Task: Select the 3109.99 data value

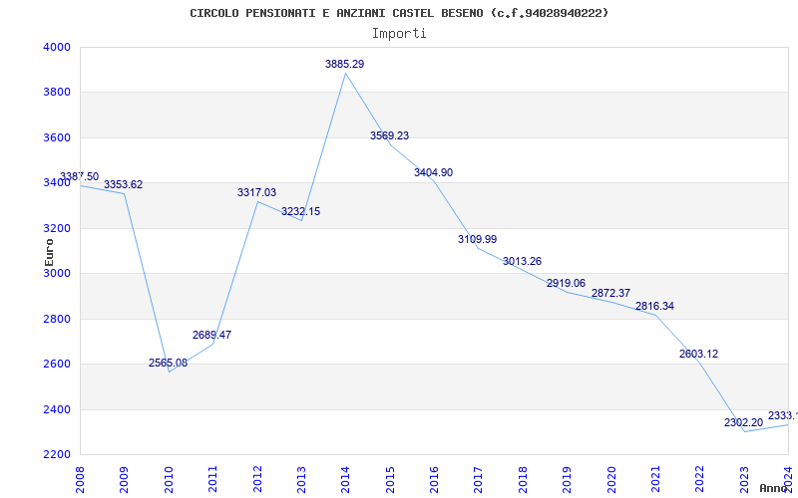Action: [x=478, y=239]
